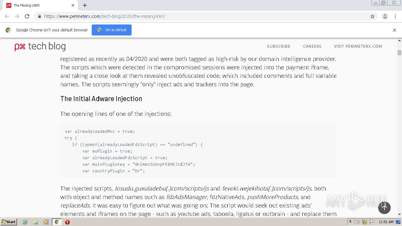Click the px tech blog logo
The image size is (402, 226).
tap(40, 47)
